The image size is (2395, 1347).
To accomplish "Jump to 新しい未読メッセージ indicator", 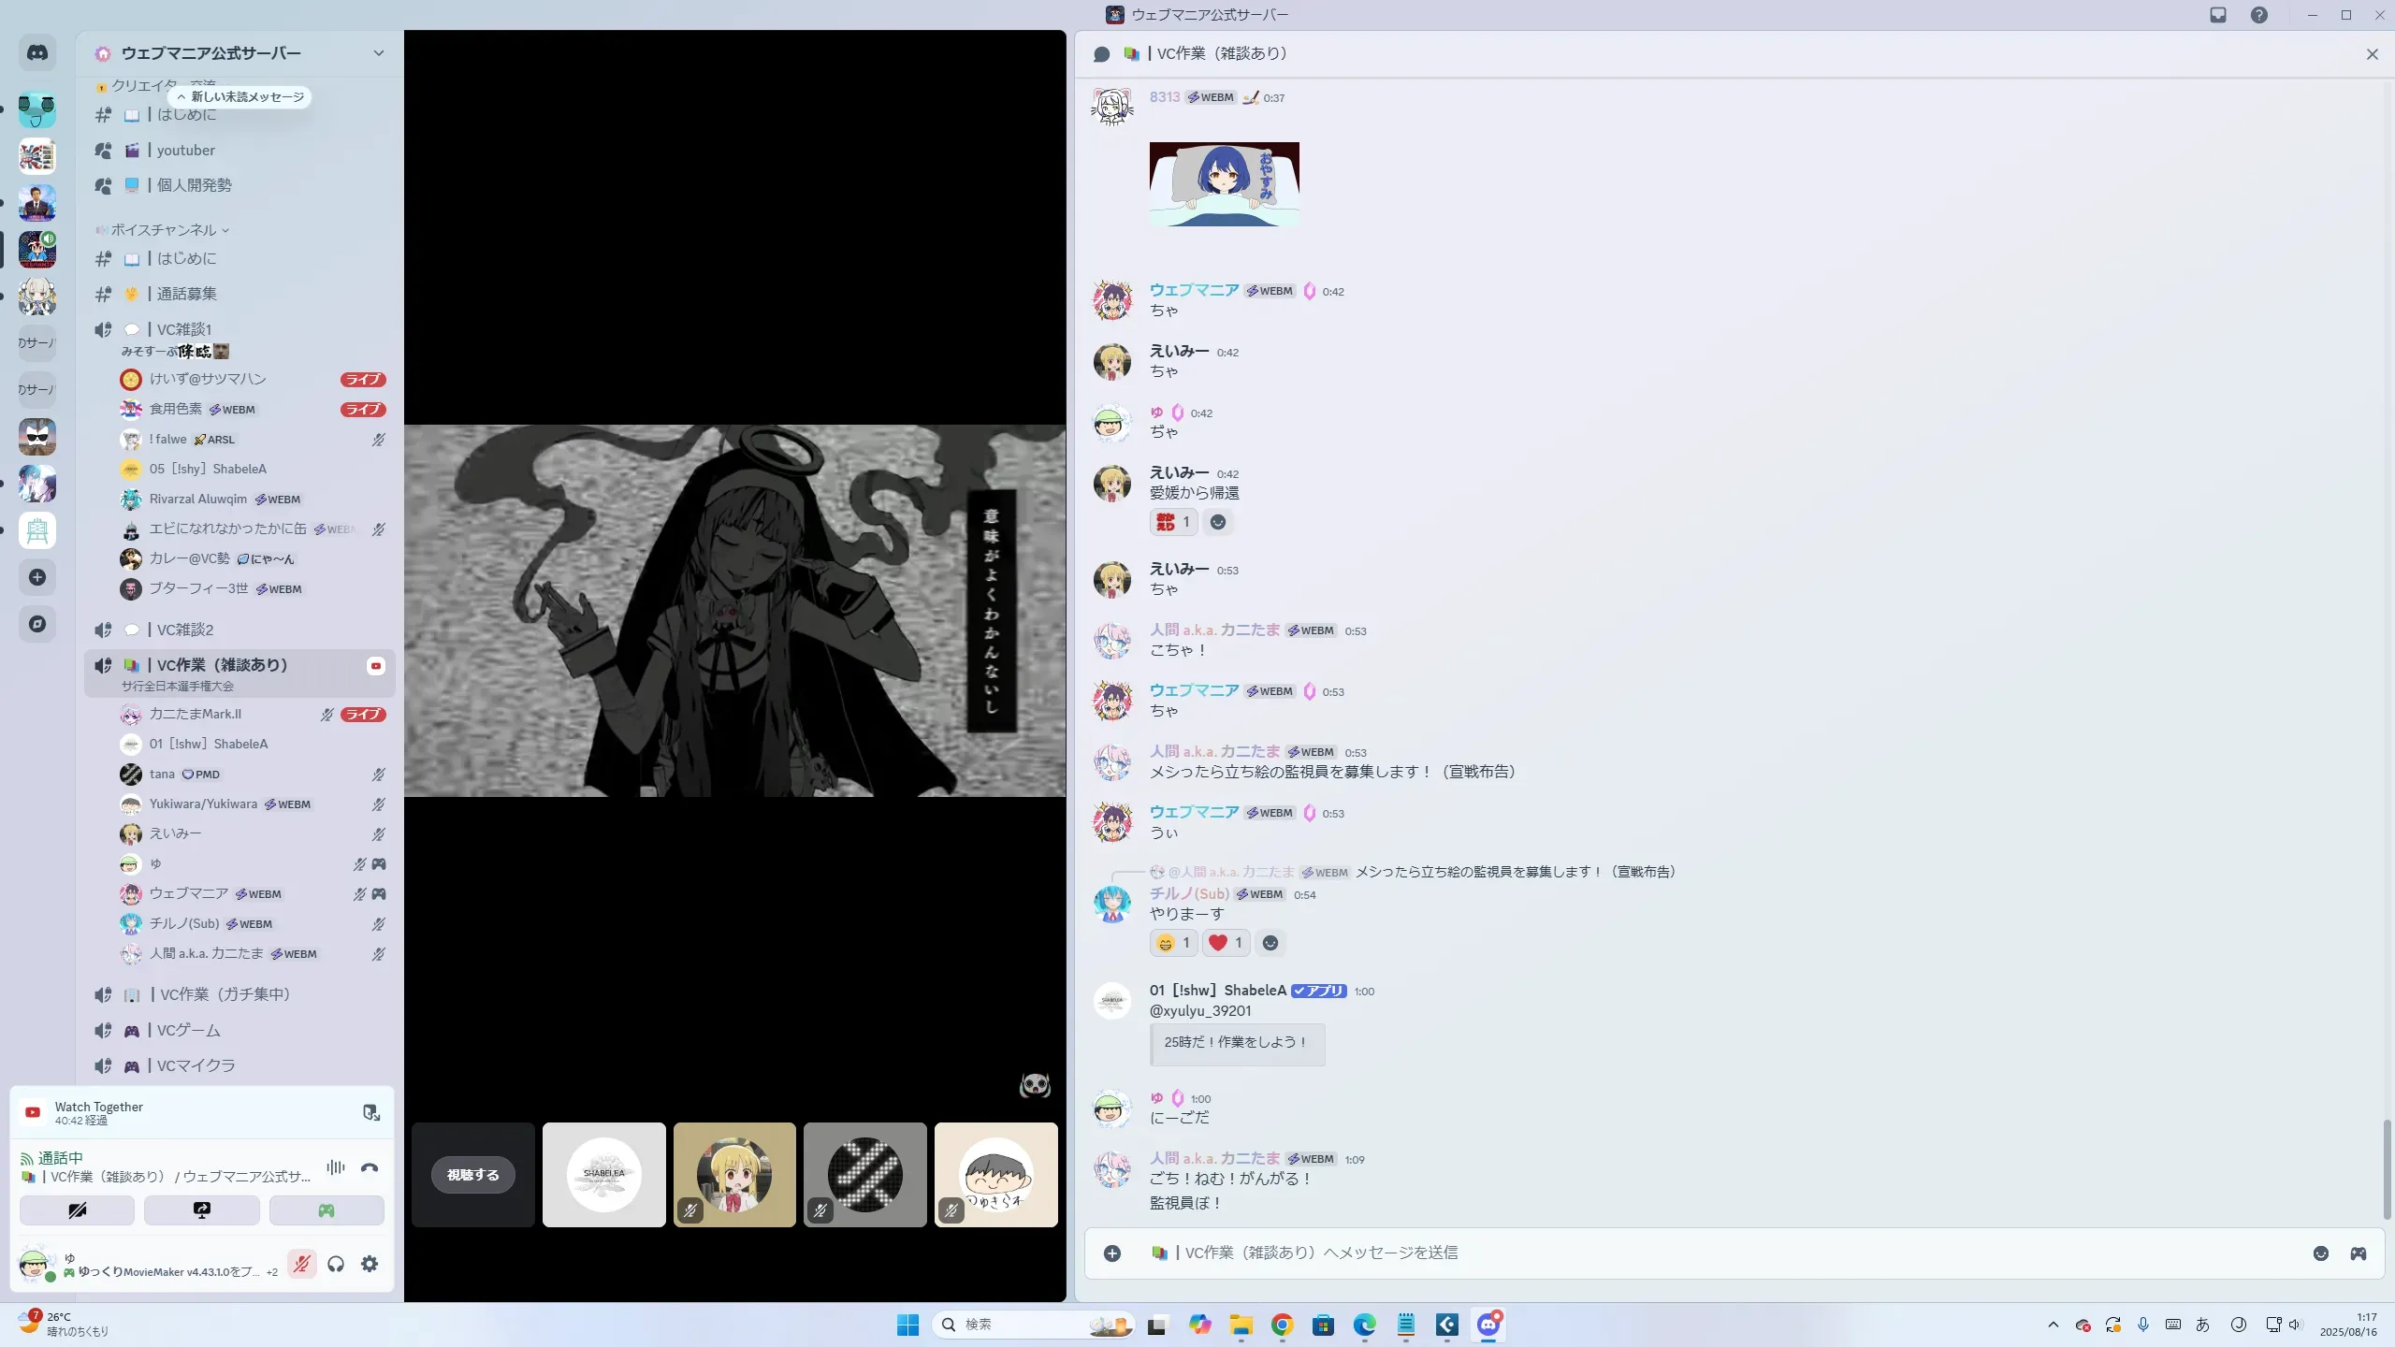I will (x=240, y=97).
